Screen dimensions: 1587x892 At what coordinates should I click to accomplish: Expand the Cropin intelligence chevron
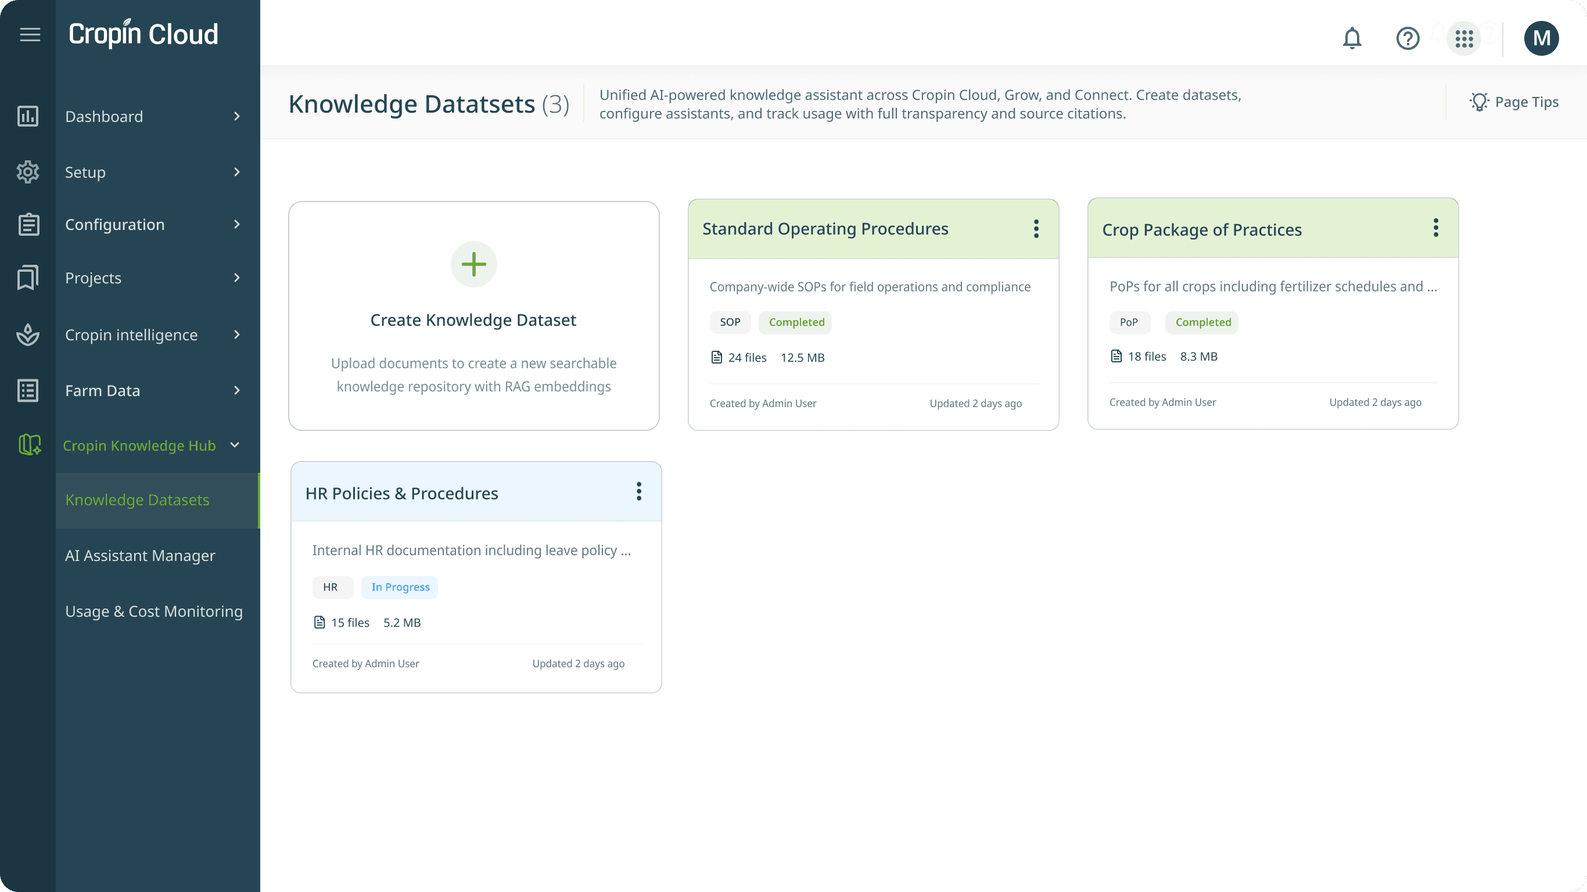point(237,334)
